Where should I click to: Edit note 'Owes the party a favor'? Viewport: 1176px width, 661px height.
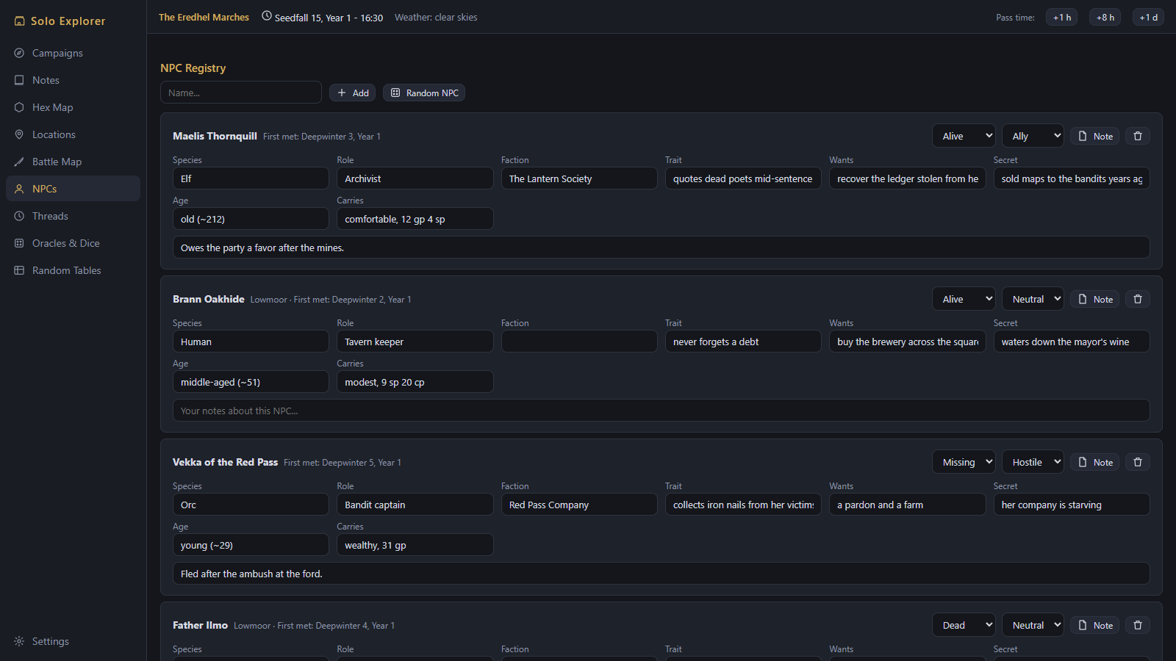click(x=661, y=248)
